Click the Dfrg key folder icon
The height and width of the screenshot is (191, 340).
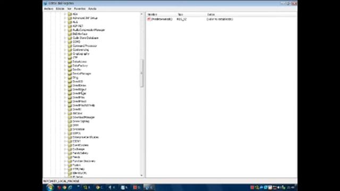pyautogui.click(x=70, y=77)
